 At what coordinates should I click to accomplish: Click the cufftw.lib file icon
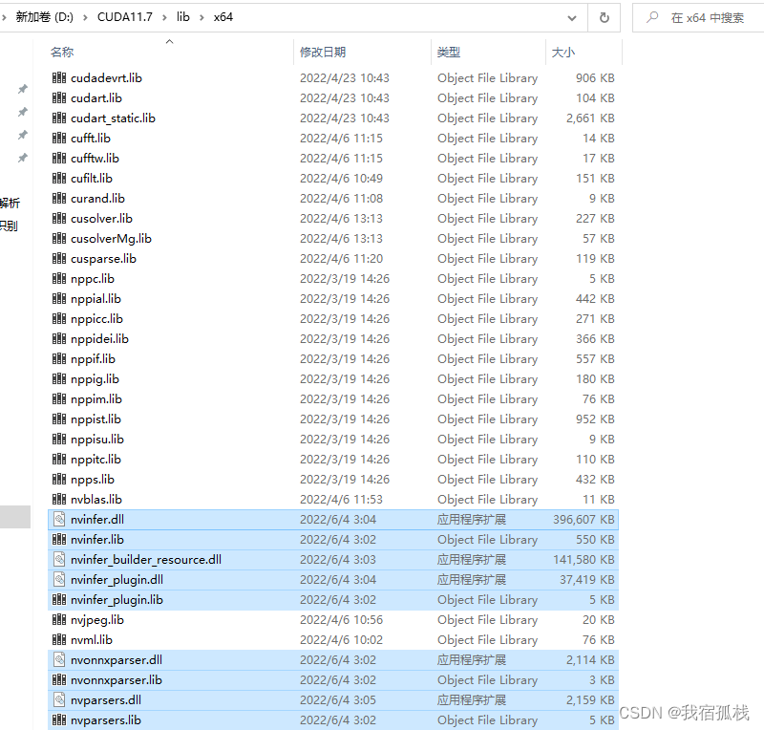59,158
